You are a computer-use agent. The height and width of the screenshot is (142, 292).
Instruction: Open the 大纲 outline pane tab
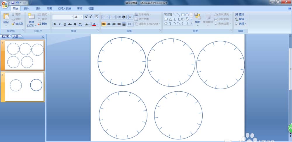pos(16,37)
